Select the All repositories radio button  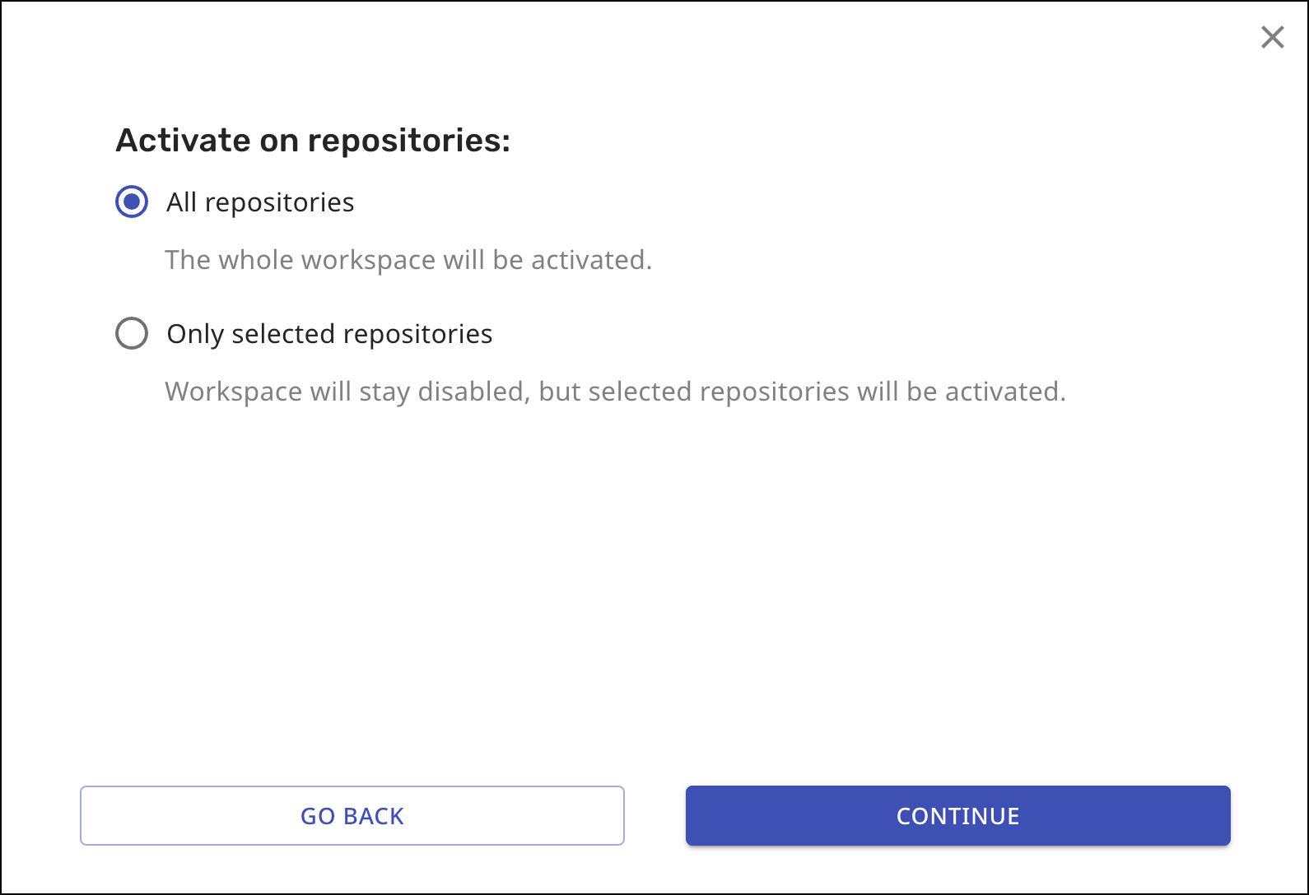132,202
